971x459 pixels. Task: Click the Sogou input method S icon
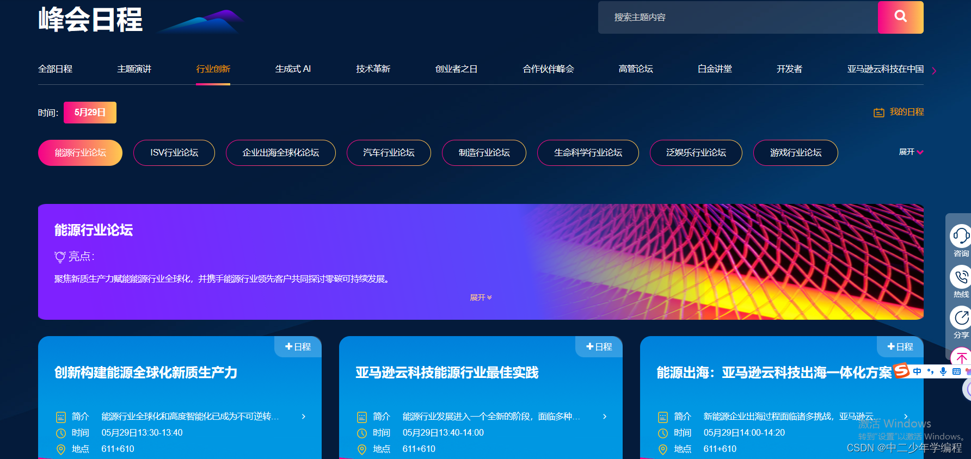tap(901, 371)
